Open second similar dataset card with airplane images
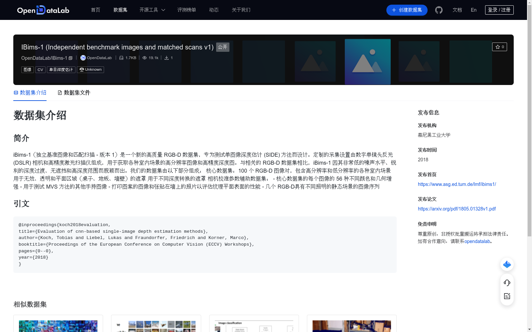 156,326
